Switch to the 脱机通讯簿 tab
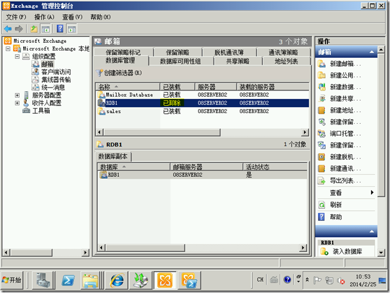The image size is (390, 293). 229,52
